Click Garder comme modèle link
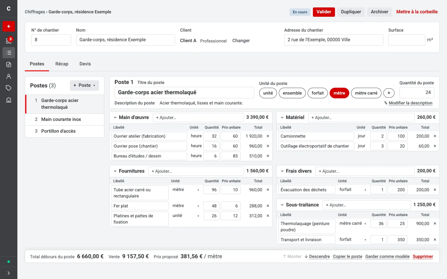The image size is (447, 279). click(387, 256)
